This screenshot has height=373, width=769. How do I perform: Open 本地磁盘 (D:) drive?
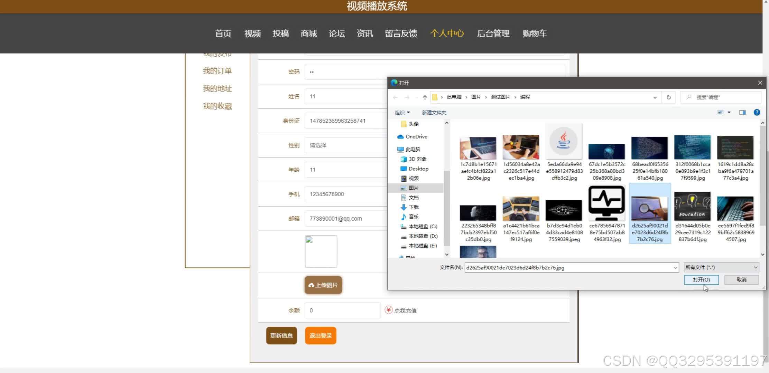click(419, 236)
